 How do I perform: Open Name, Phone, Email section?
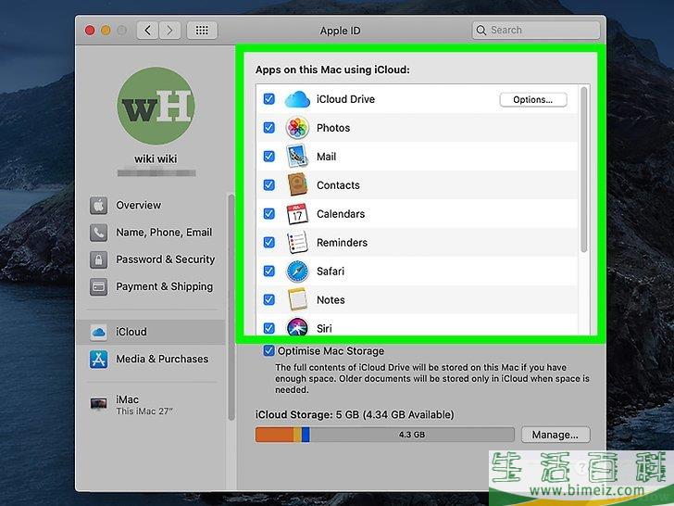point(151,233)
